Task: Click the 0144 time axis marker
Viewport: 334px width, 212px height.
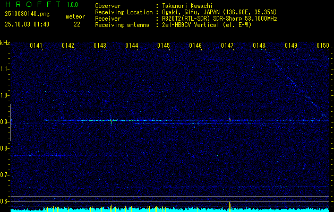Action: [x=132, y=46]
